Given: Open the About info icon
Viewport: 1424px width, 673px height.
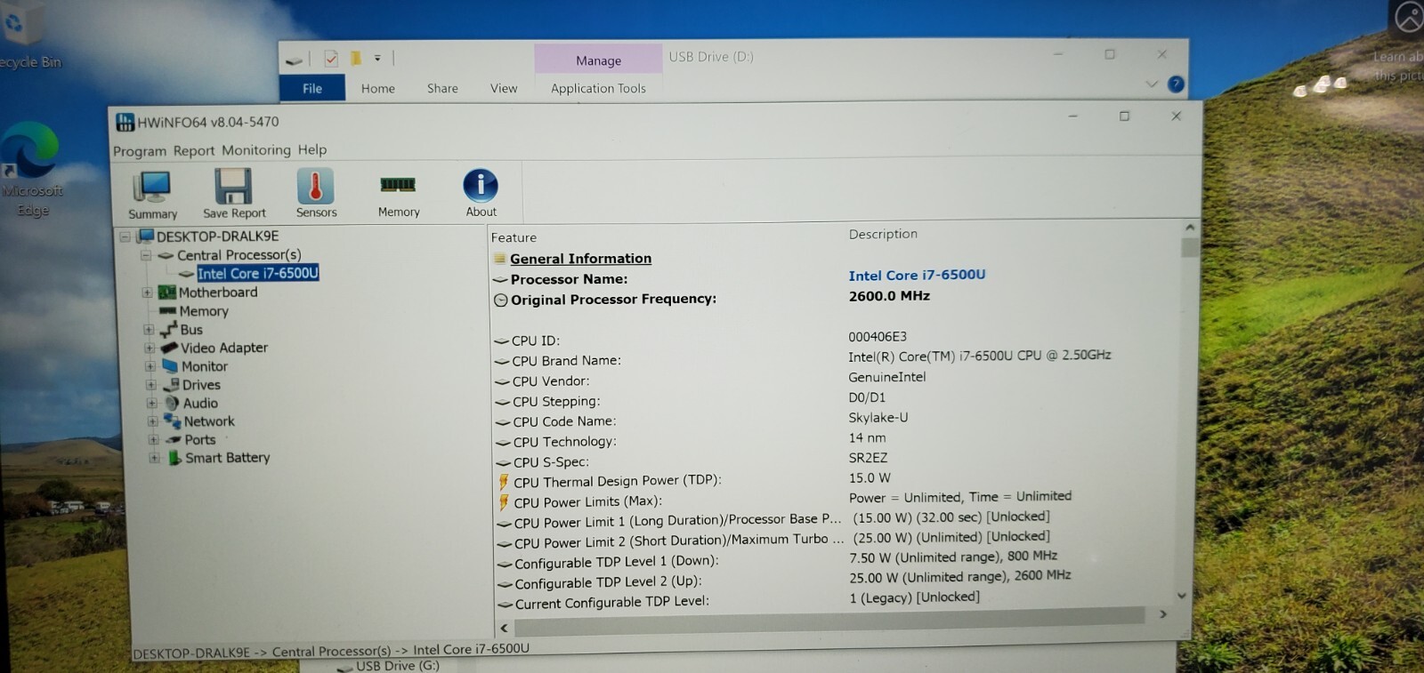Looking at the screenshot, I should [481, 193].
